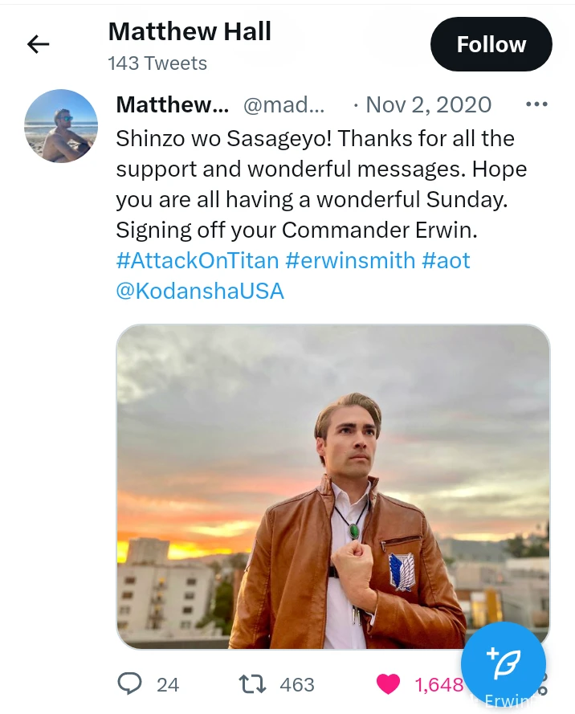Go back using the left arrow
575x714 pixels.
pyautogui.click(x=38, y=44)
